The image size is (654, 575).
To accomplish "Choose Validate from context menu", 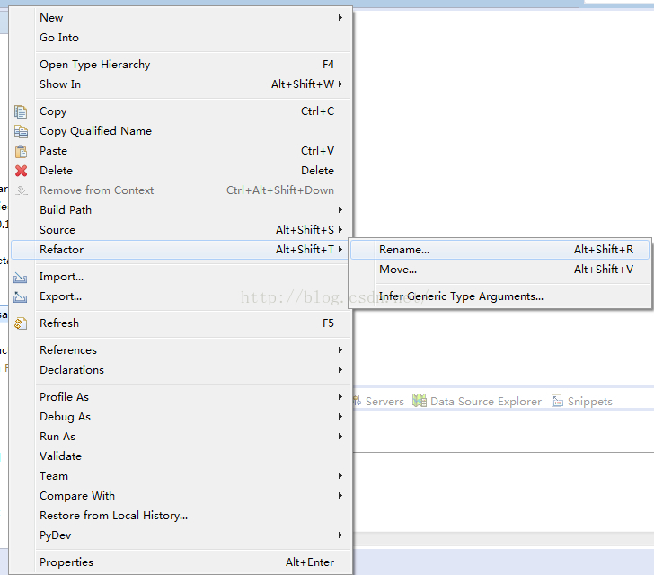I will (181, 456).
